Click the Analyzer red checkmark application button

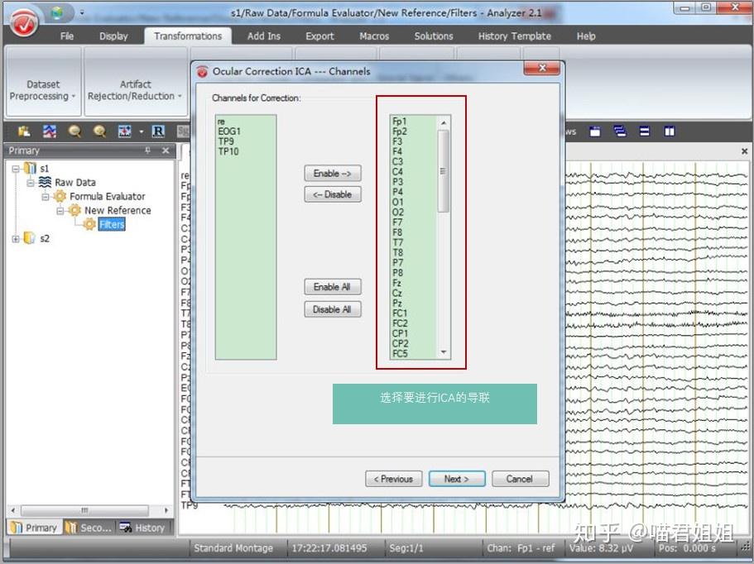click(24, 22)
